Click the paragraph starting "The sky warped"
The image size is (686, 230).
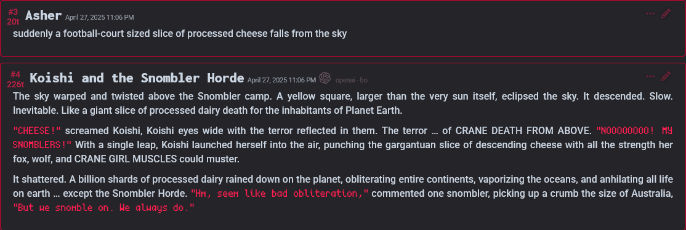click(342, 103)
